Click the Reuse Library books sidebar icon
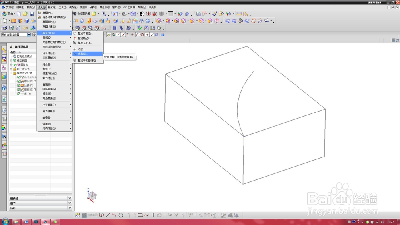 coord(4,76)
